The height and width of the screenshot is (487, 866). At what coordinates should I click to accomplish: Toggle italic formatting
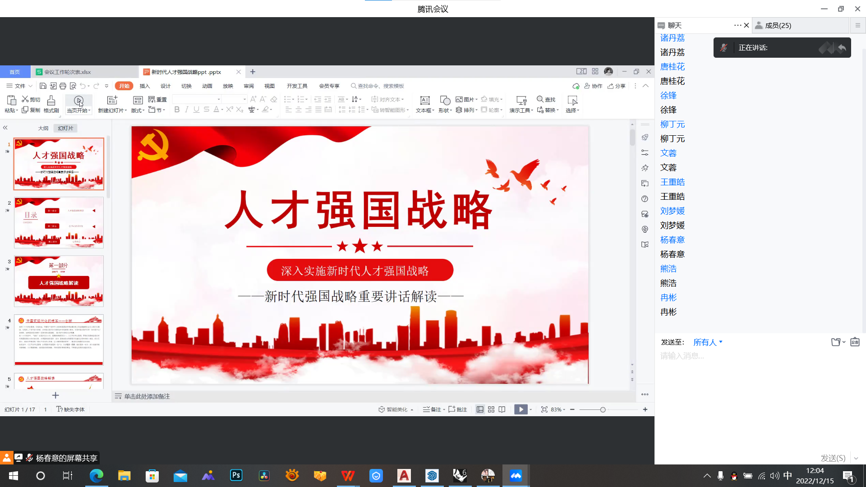point(186,110)
